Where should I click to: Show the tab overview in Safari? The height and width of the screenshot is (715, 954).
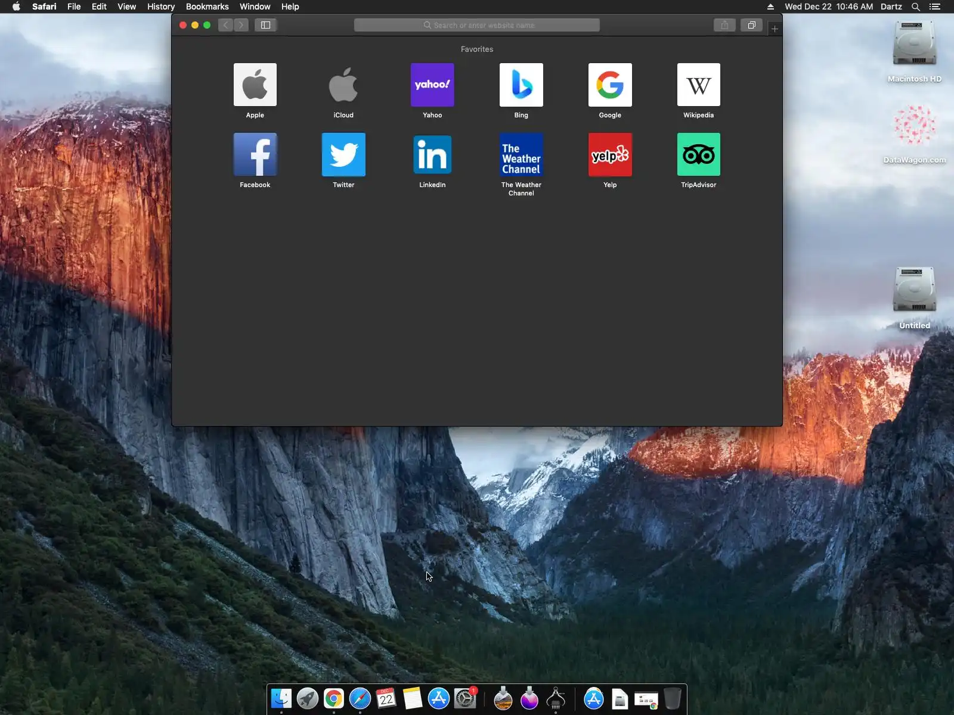pyautogui.click(x=751, y=25)
